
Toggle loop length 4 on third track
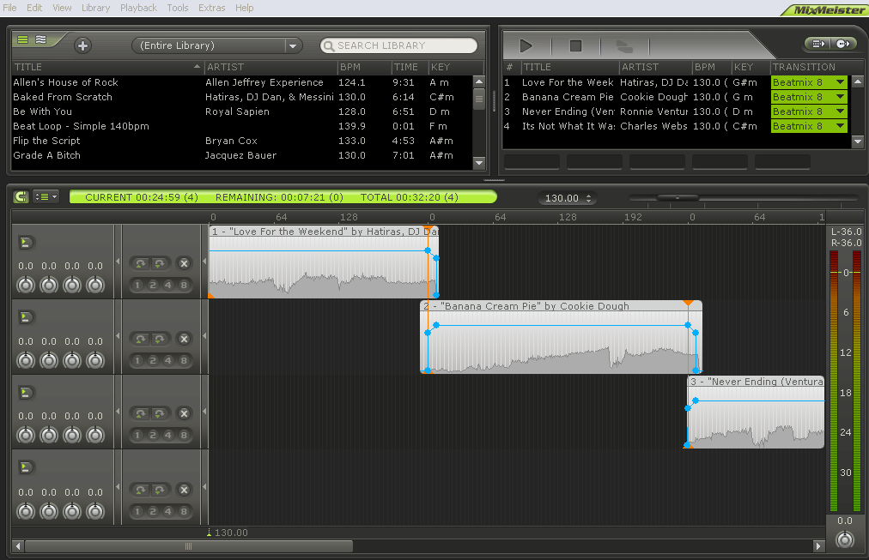click(168, 436)
